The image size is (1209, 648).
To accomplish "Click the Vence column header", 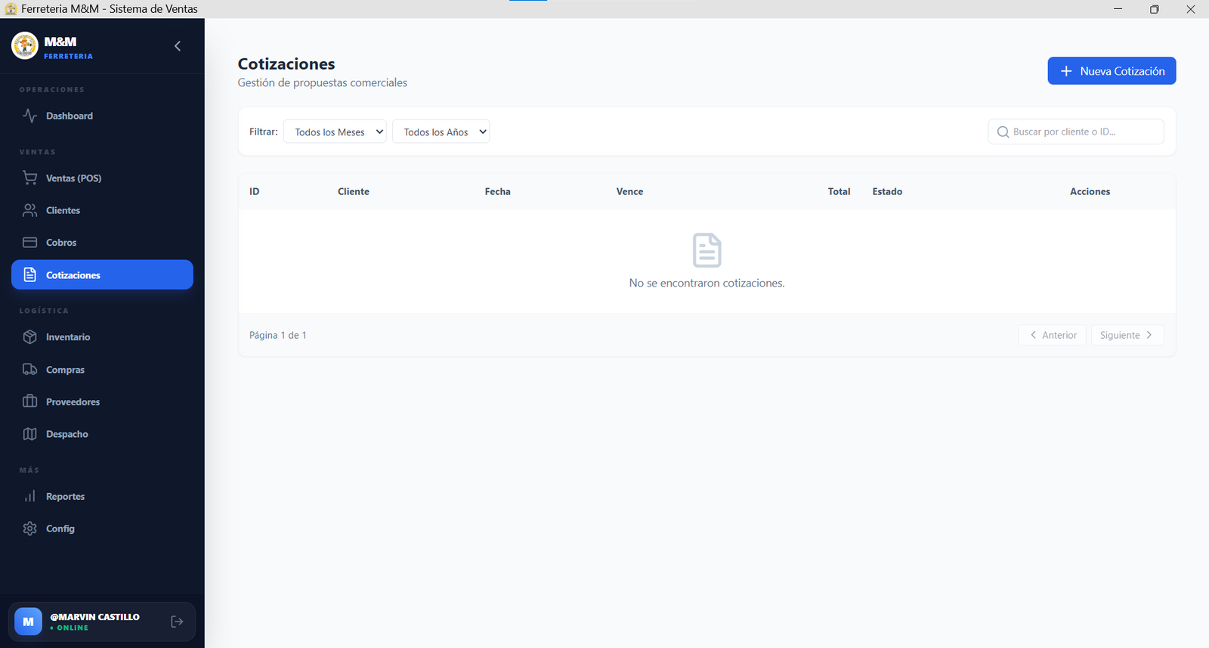I will (629, 191).
